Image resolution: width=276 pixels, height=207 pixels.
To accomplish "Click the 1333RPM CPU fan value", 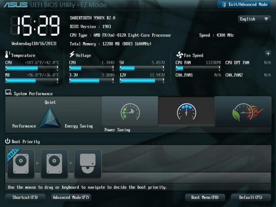I will click(213, 63).
